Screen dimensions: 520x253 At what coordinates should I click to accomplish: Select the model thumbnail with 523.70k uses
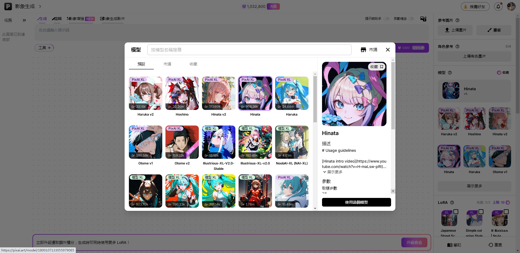[x=145, y=191]
